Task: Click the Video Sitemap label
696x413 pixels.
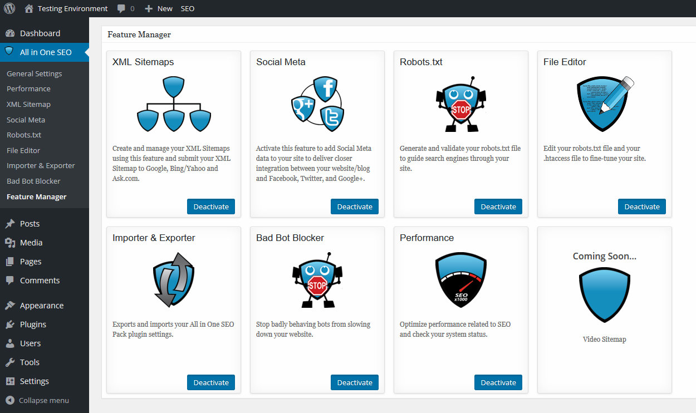Action: pyautogui.click(x=605, y=339)
